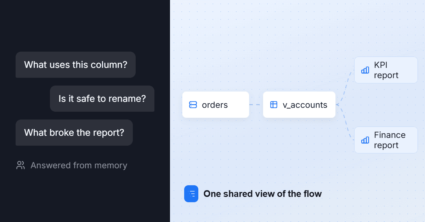
Task: Select the "Is it safe to rename?" message
Action: 102,99
